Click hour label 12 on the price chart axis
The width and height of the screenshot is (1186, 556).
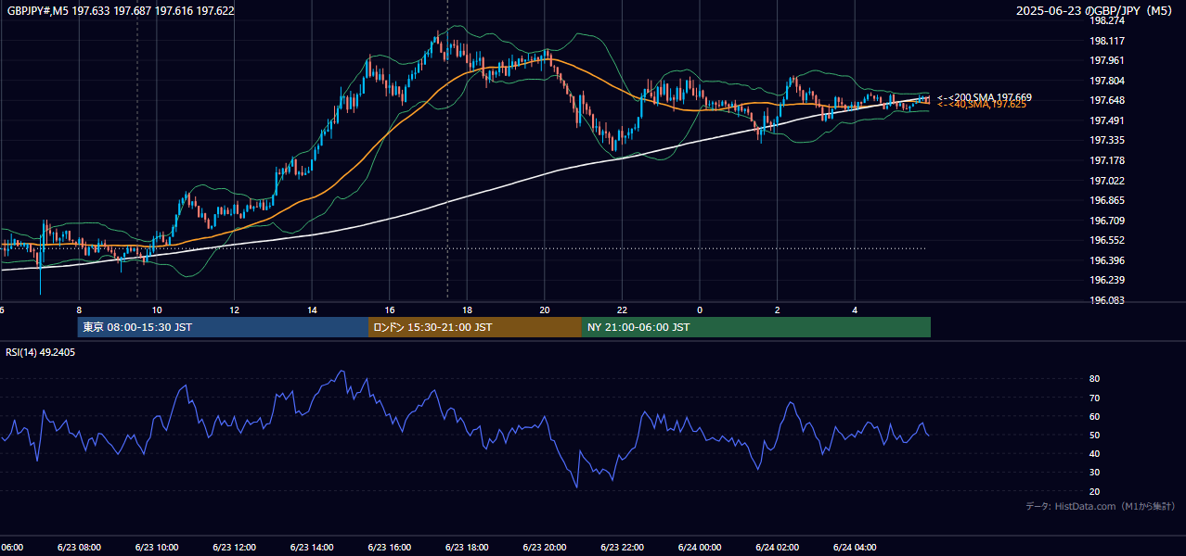pyautogui.click(x=234, y=310)
